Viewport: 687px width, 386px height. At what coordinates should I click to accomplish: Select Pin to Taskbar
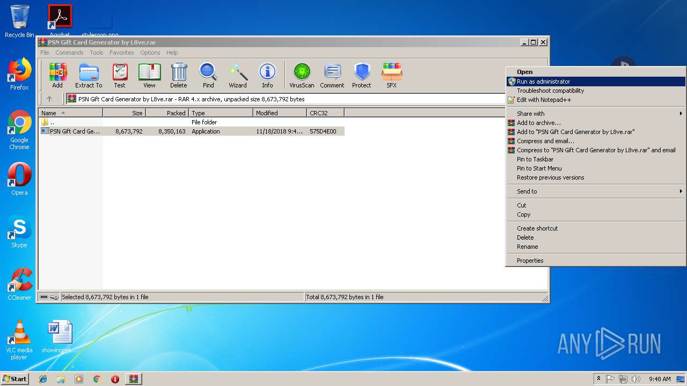pos(596,159)
